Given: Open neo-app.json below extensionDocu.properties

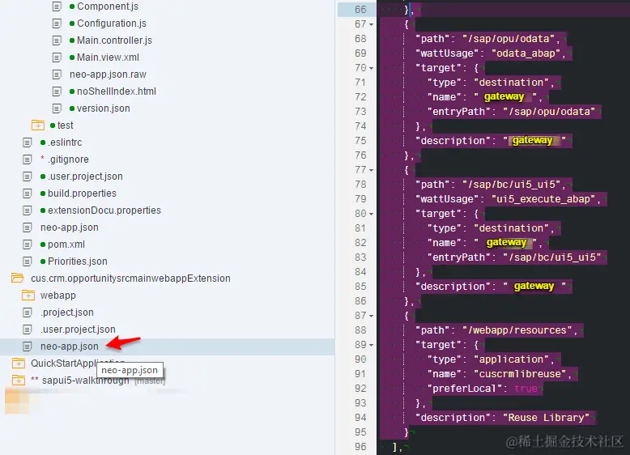Looking at the screenshot, I should (x=69, y=227).
